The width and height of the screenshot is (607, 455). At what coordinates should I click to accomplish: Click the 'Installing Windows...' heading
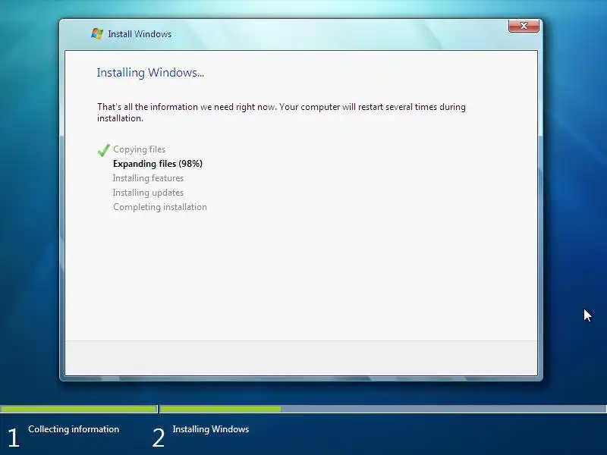click(150, 72)
